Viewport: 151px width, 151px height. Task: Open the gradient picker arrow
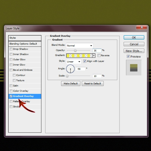94,56
